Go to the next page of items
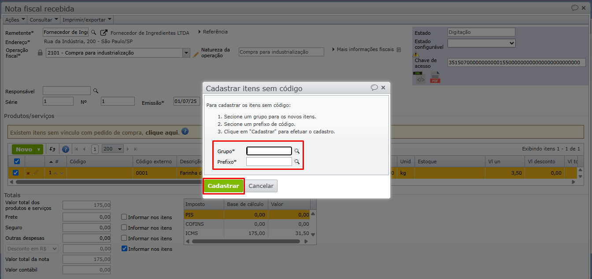 click(x=128, y=150)
